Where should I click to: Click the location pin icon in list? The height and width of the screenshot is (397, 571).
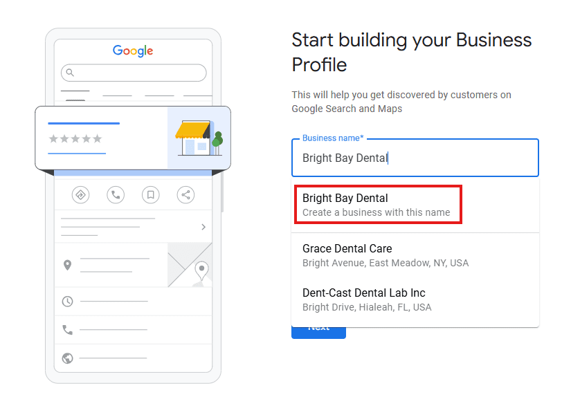[67, 265]
